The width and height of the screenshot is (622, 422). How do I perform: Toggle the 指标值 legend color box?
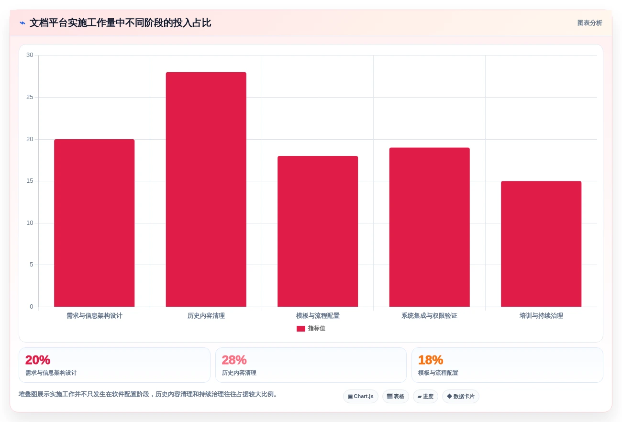tap(301, 329)
